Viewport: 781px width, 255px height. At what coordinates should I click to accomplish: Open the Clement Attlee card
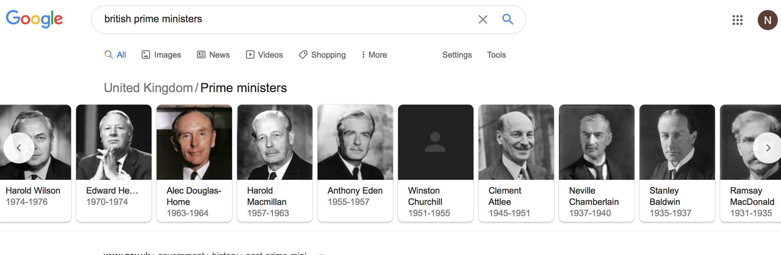tap(516, 163)
